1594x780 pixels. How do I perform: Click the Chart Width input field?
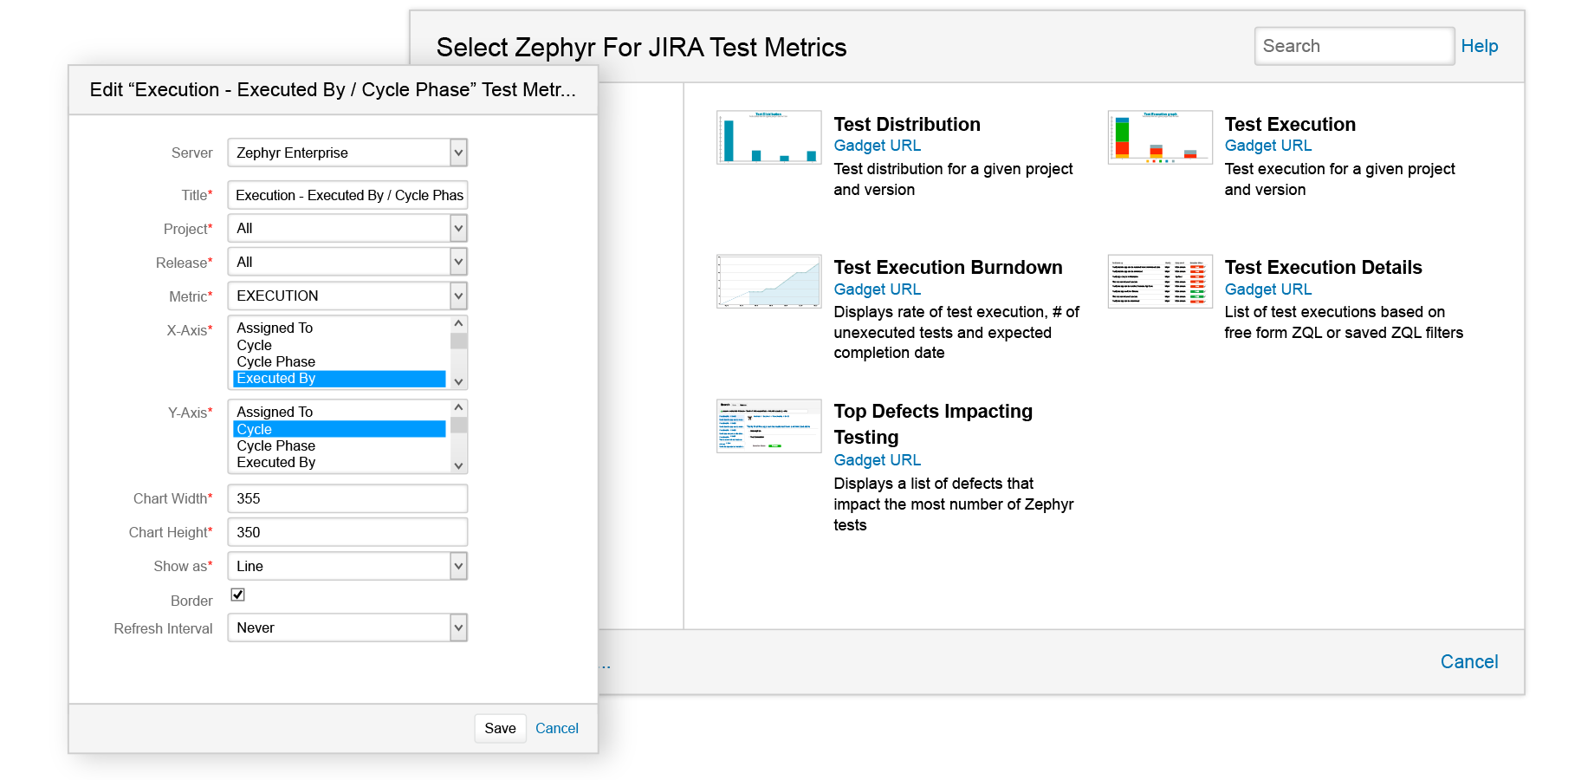tap(347, 498)
